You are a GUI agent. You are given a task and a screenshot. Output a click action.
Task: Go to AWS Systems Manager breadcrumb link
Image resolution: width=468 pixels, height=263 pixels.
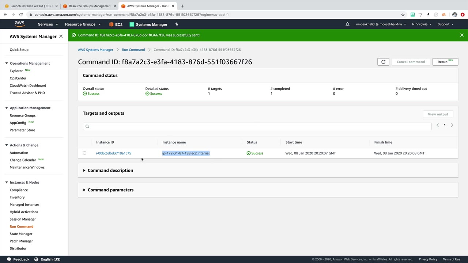pyautogui.click(x=95, y=50)
